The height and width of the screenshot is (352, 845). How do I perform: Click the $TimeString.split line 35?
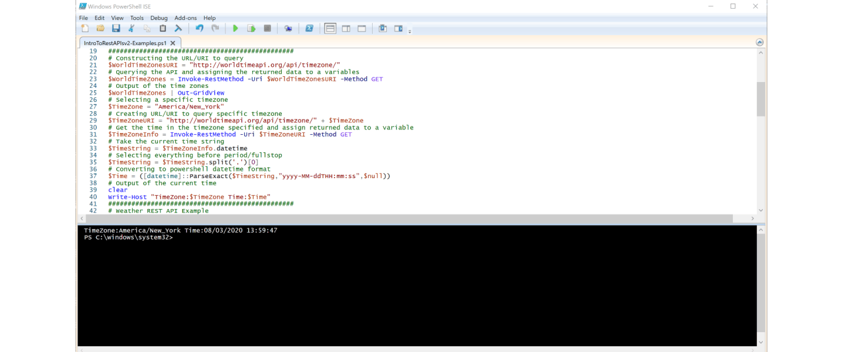tap(183, 162)
